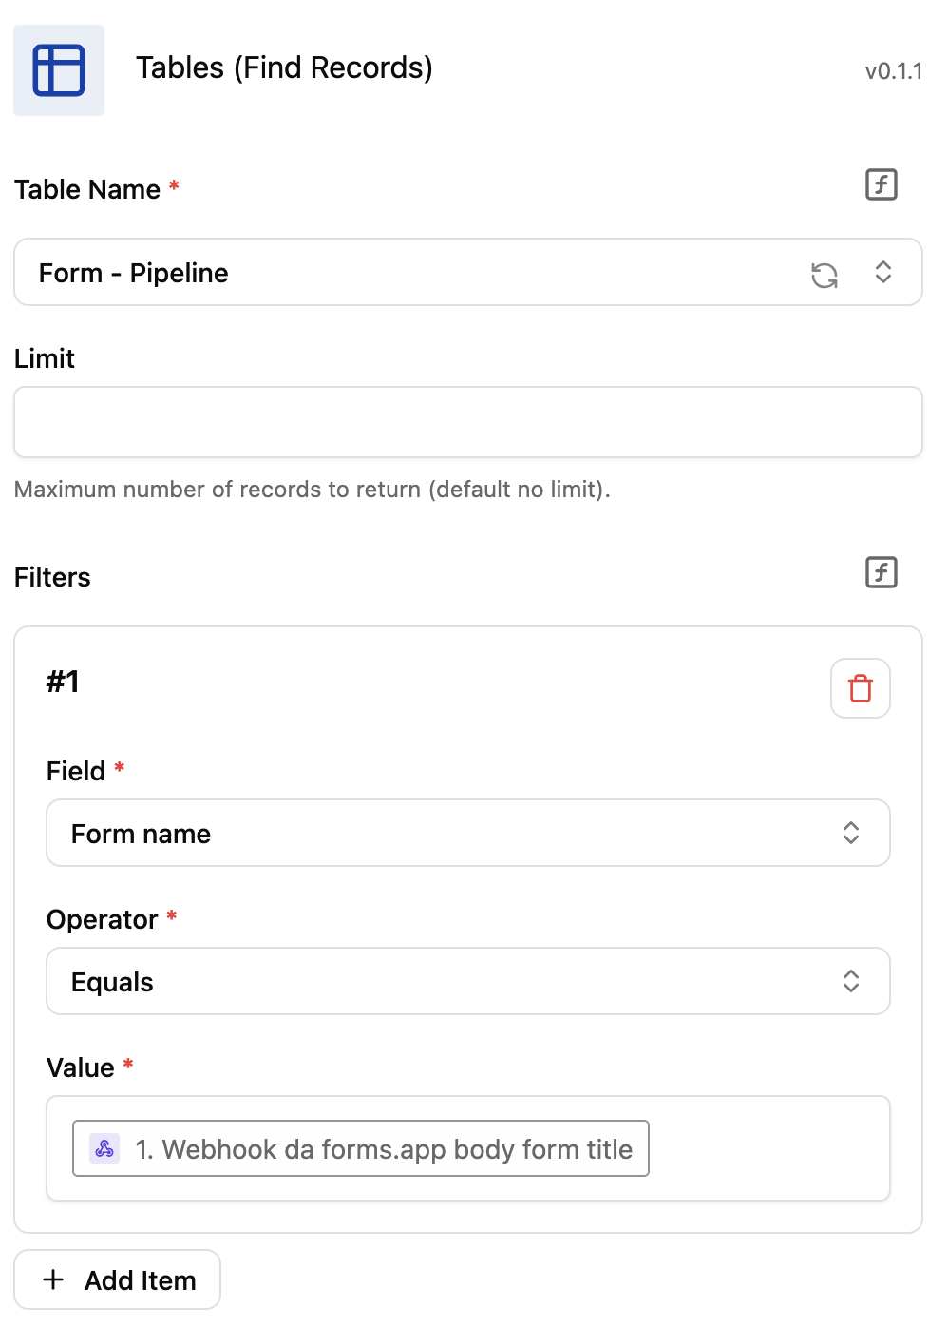This screenshot has width=948, height=1327.
Task: Click the Tables (Find Records) title
Action: tap(284, 68)
